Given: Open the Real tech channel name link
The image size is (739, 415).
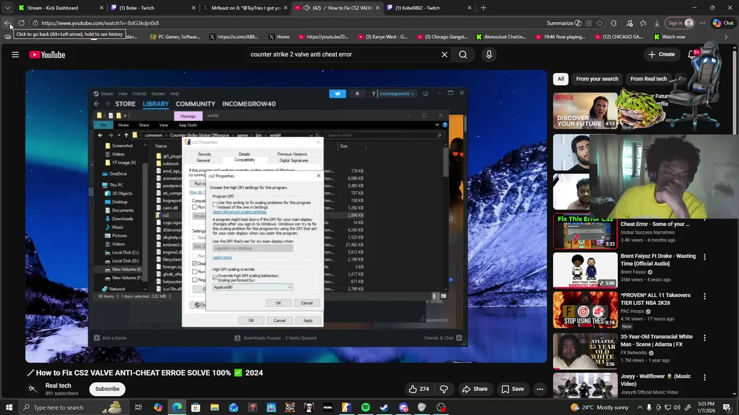Looking at the screenshot, I should (x=58, y=386).
